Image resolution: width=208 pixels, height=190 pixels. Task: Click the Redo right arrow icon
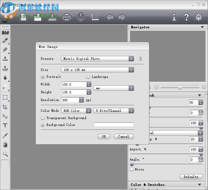tap(122, 17)
